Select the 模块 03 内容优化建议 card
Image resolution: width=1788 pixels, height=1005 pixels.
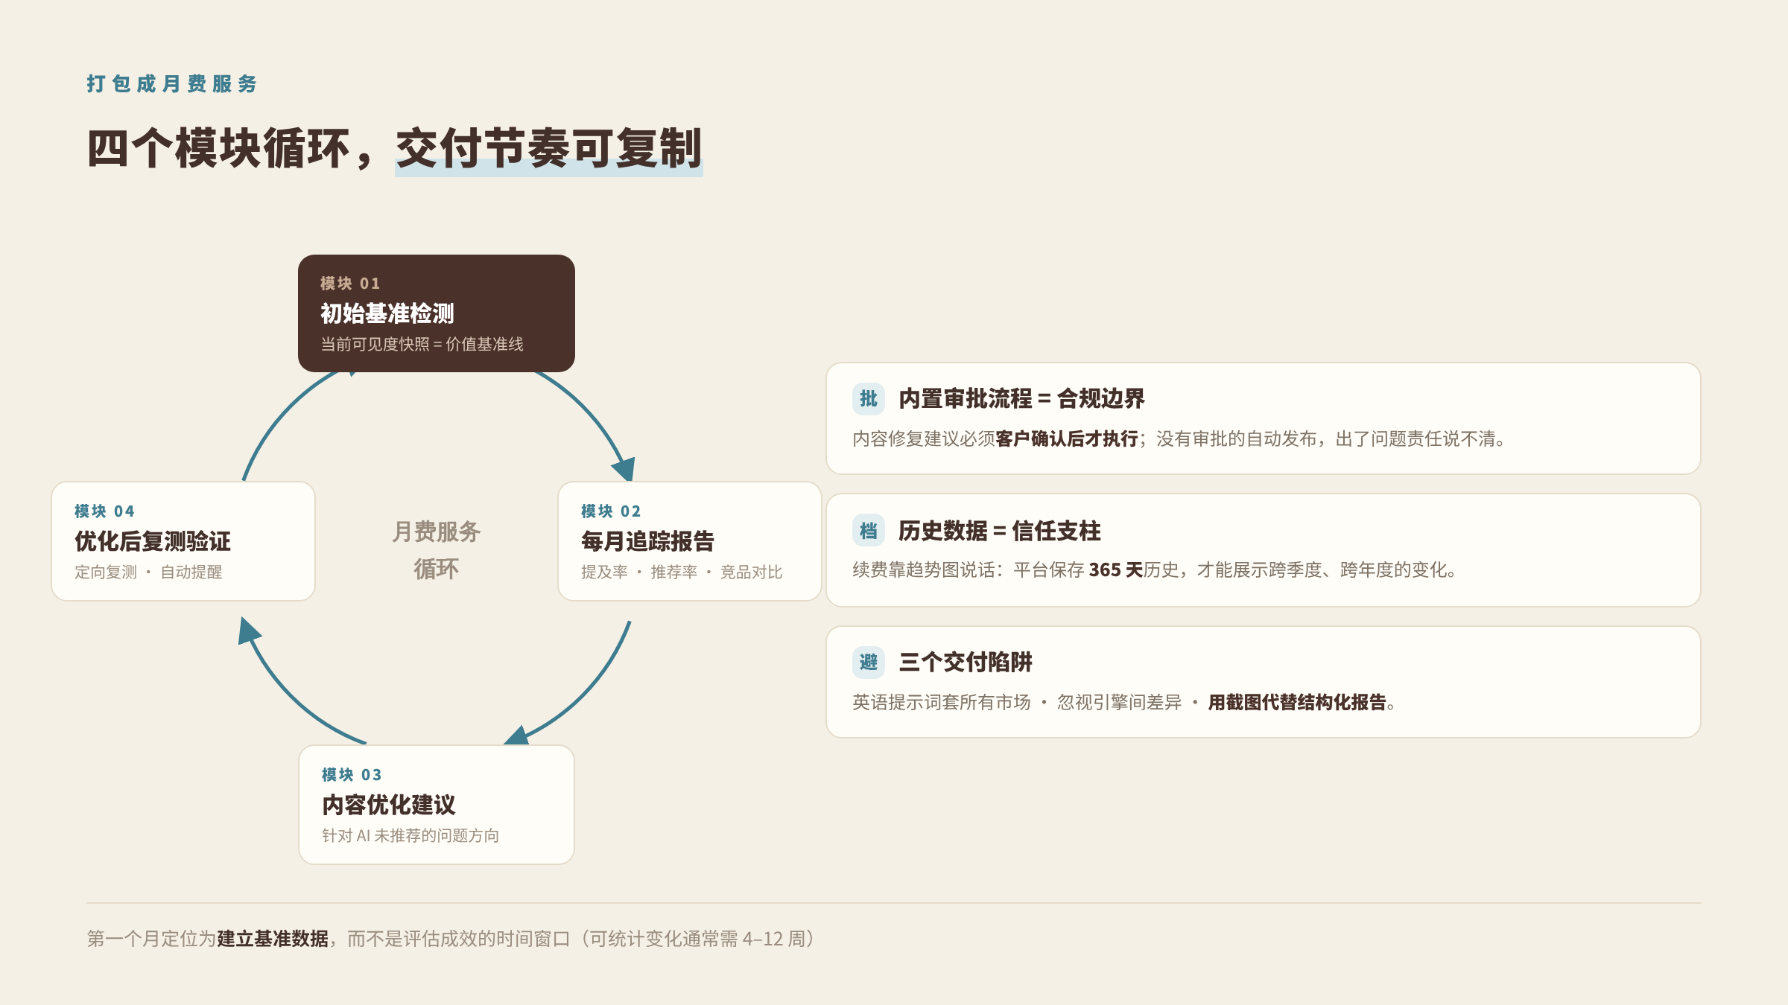click(x=437, y=805)
